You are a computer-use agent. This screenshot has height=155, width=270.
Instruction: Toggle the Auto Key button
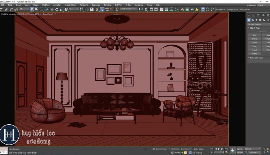(x=240, y=149)
